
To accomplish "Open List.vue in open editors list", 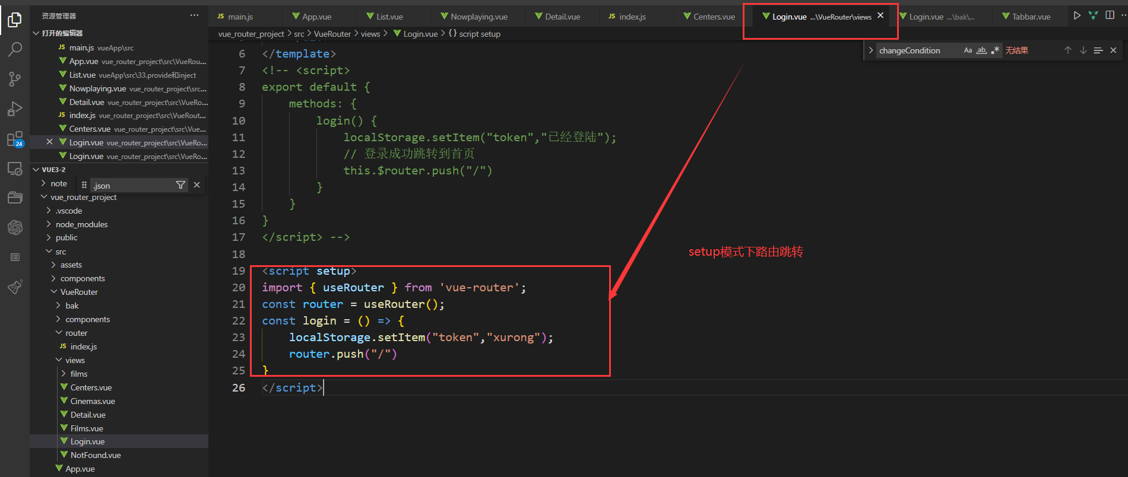I will pos(119,75).
